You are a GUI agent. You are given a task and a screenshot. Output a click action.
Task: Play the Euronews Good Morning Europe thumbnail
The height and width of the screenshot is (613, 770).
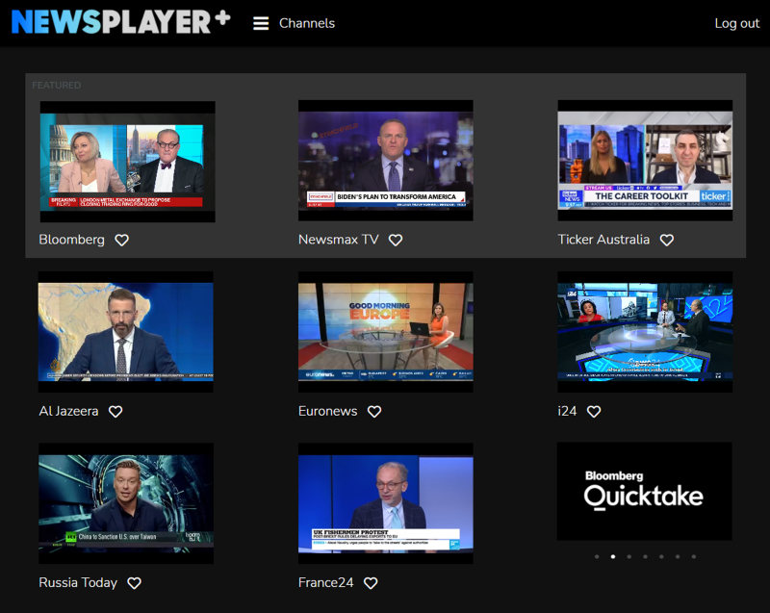[x=386, y=332]
